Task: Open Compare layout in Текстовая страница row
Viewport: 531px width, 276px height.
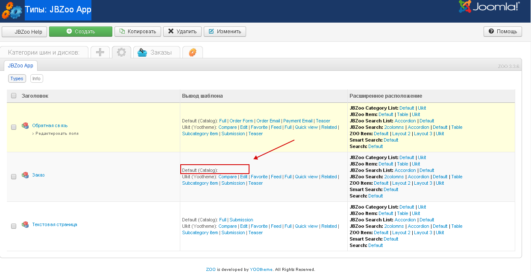Action: click(x=228, y=226)
